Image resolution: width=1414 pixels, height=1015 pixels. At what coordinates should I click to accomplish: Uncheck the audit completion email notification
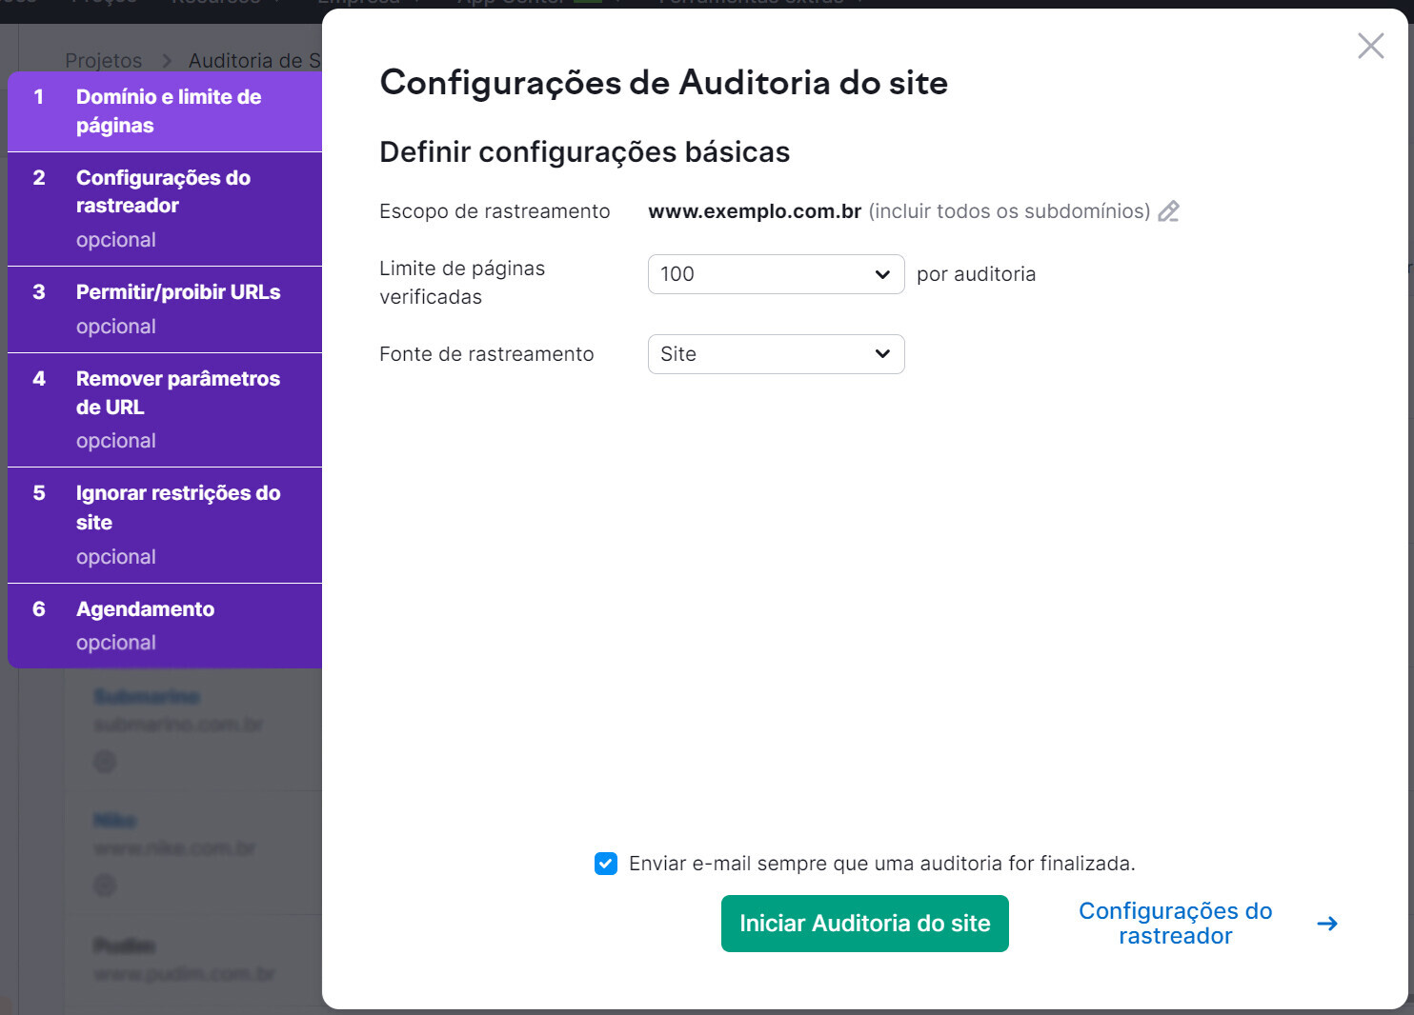pos(606,864)
